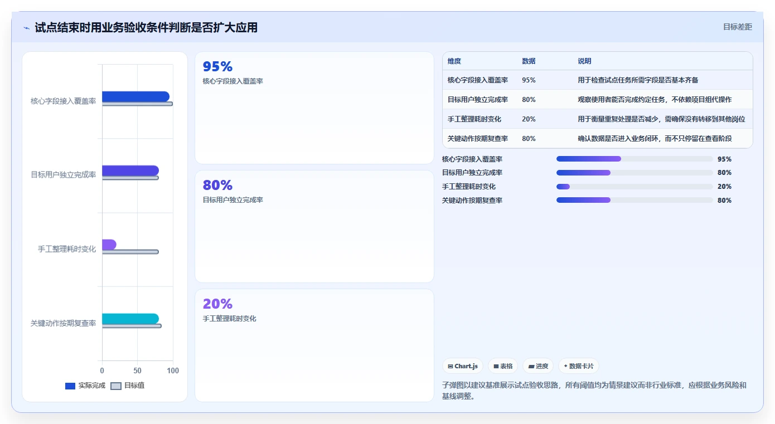Click the purple 手工整理耗时变化 actual bar in chart
The image size is (775, 424).
pos(109,245)
